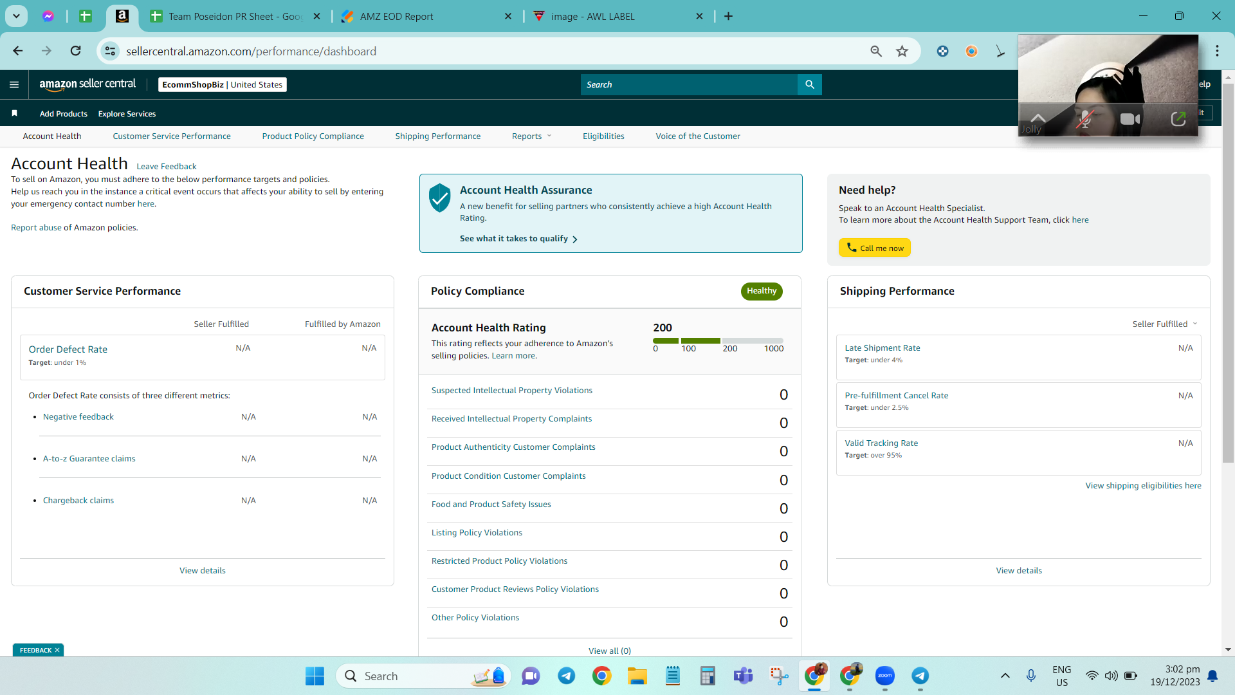Open Microsoft Teams from the taskbar
The width and height of the screenshot is (1235, 695).
[743, 676]
